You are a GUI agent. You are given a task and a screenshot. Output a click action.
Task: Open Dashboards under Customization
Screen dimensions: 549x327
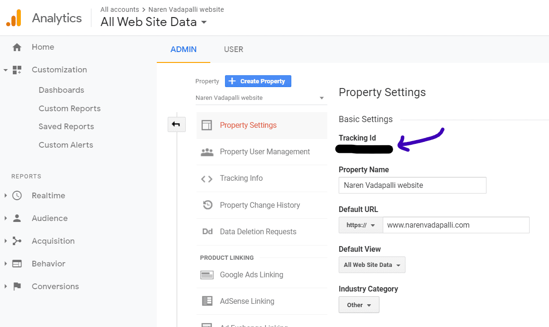61,90
